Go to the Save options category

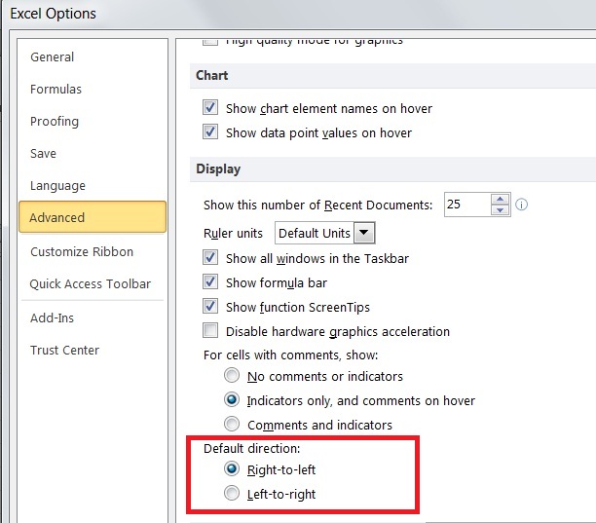pos(43,153)
